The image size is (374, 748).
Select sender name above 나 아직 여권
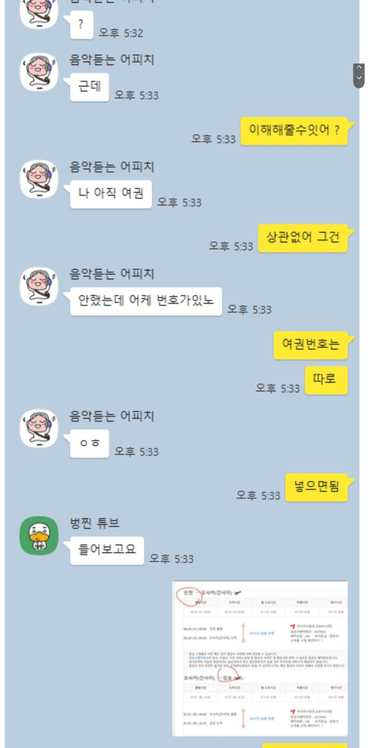click(x=112, y=167)
